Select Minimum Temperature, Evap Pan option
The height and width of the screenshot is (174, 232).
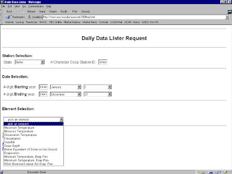(34, 157)
